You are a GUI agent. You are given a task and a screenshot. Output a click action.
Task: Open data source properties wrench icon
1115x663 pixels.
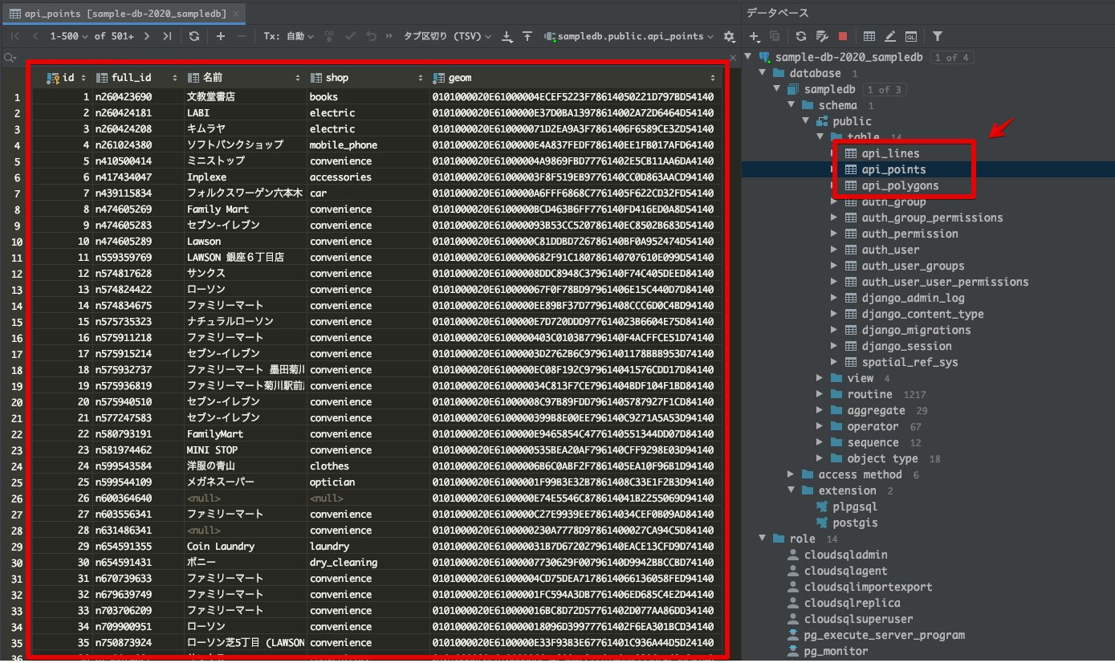tap(822, 36)
